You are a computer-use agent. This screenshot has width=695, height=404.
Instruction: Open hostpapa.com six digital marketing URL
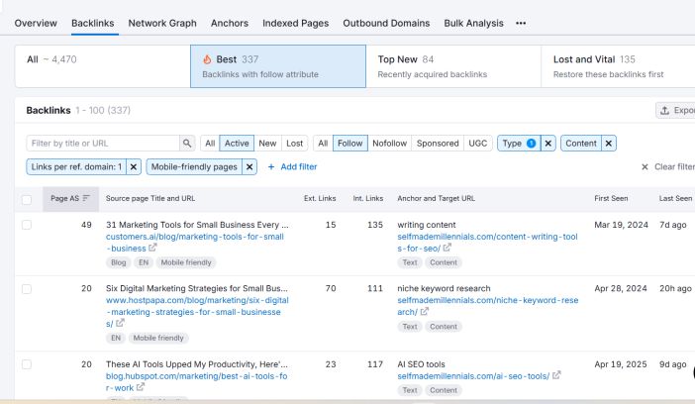tap(197, 312)
